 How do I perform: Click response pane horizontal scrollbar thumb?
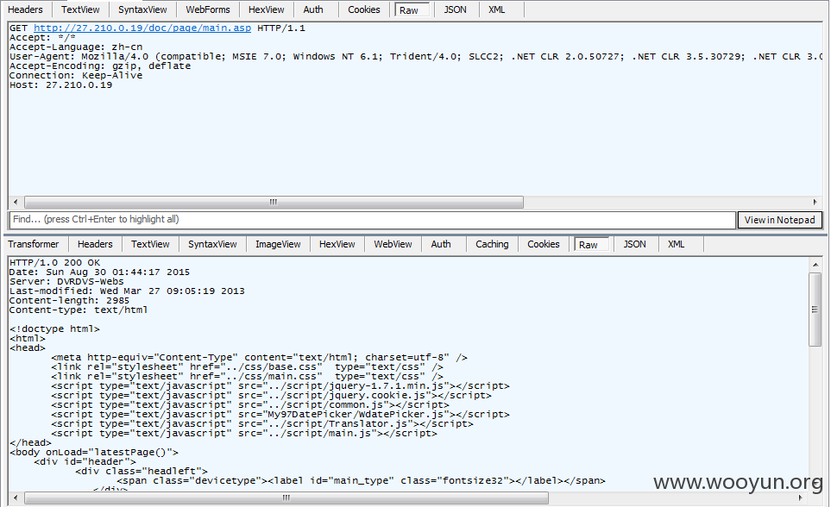click(x=286, y=498)
